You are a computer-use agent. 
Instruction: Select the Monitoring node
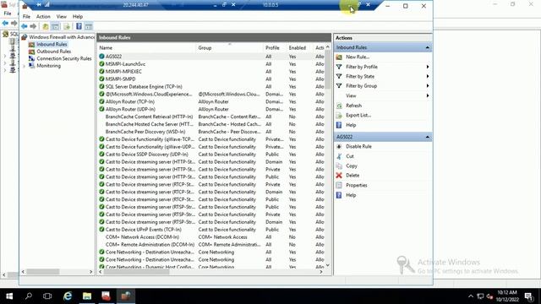tap(49, 66)
